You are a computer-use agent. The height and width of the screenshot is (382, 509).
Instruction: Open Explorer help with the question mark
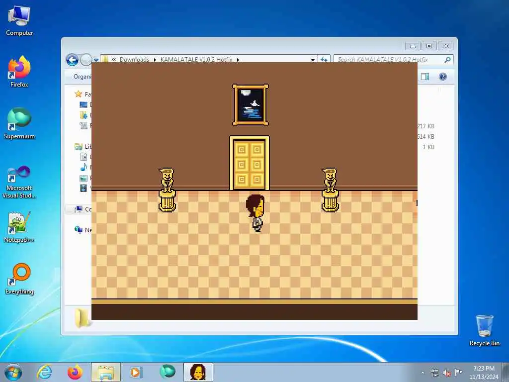tap(443, 77)
